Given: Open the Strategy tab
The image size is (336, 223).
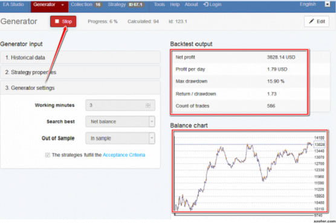Looking at the screenshot, I should click(x=126, y=4).
